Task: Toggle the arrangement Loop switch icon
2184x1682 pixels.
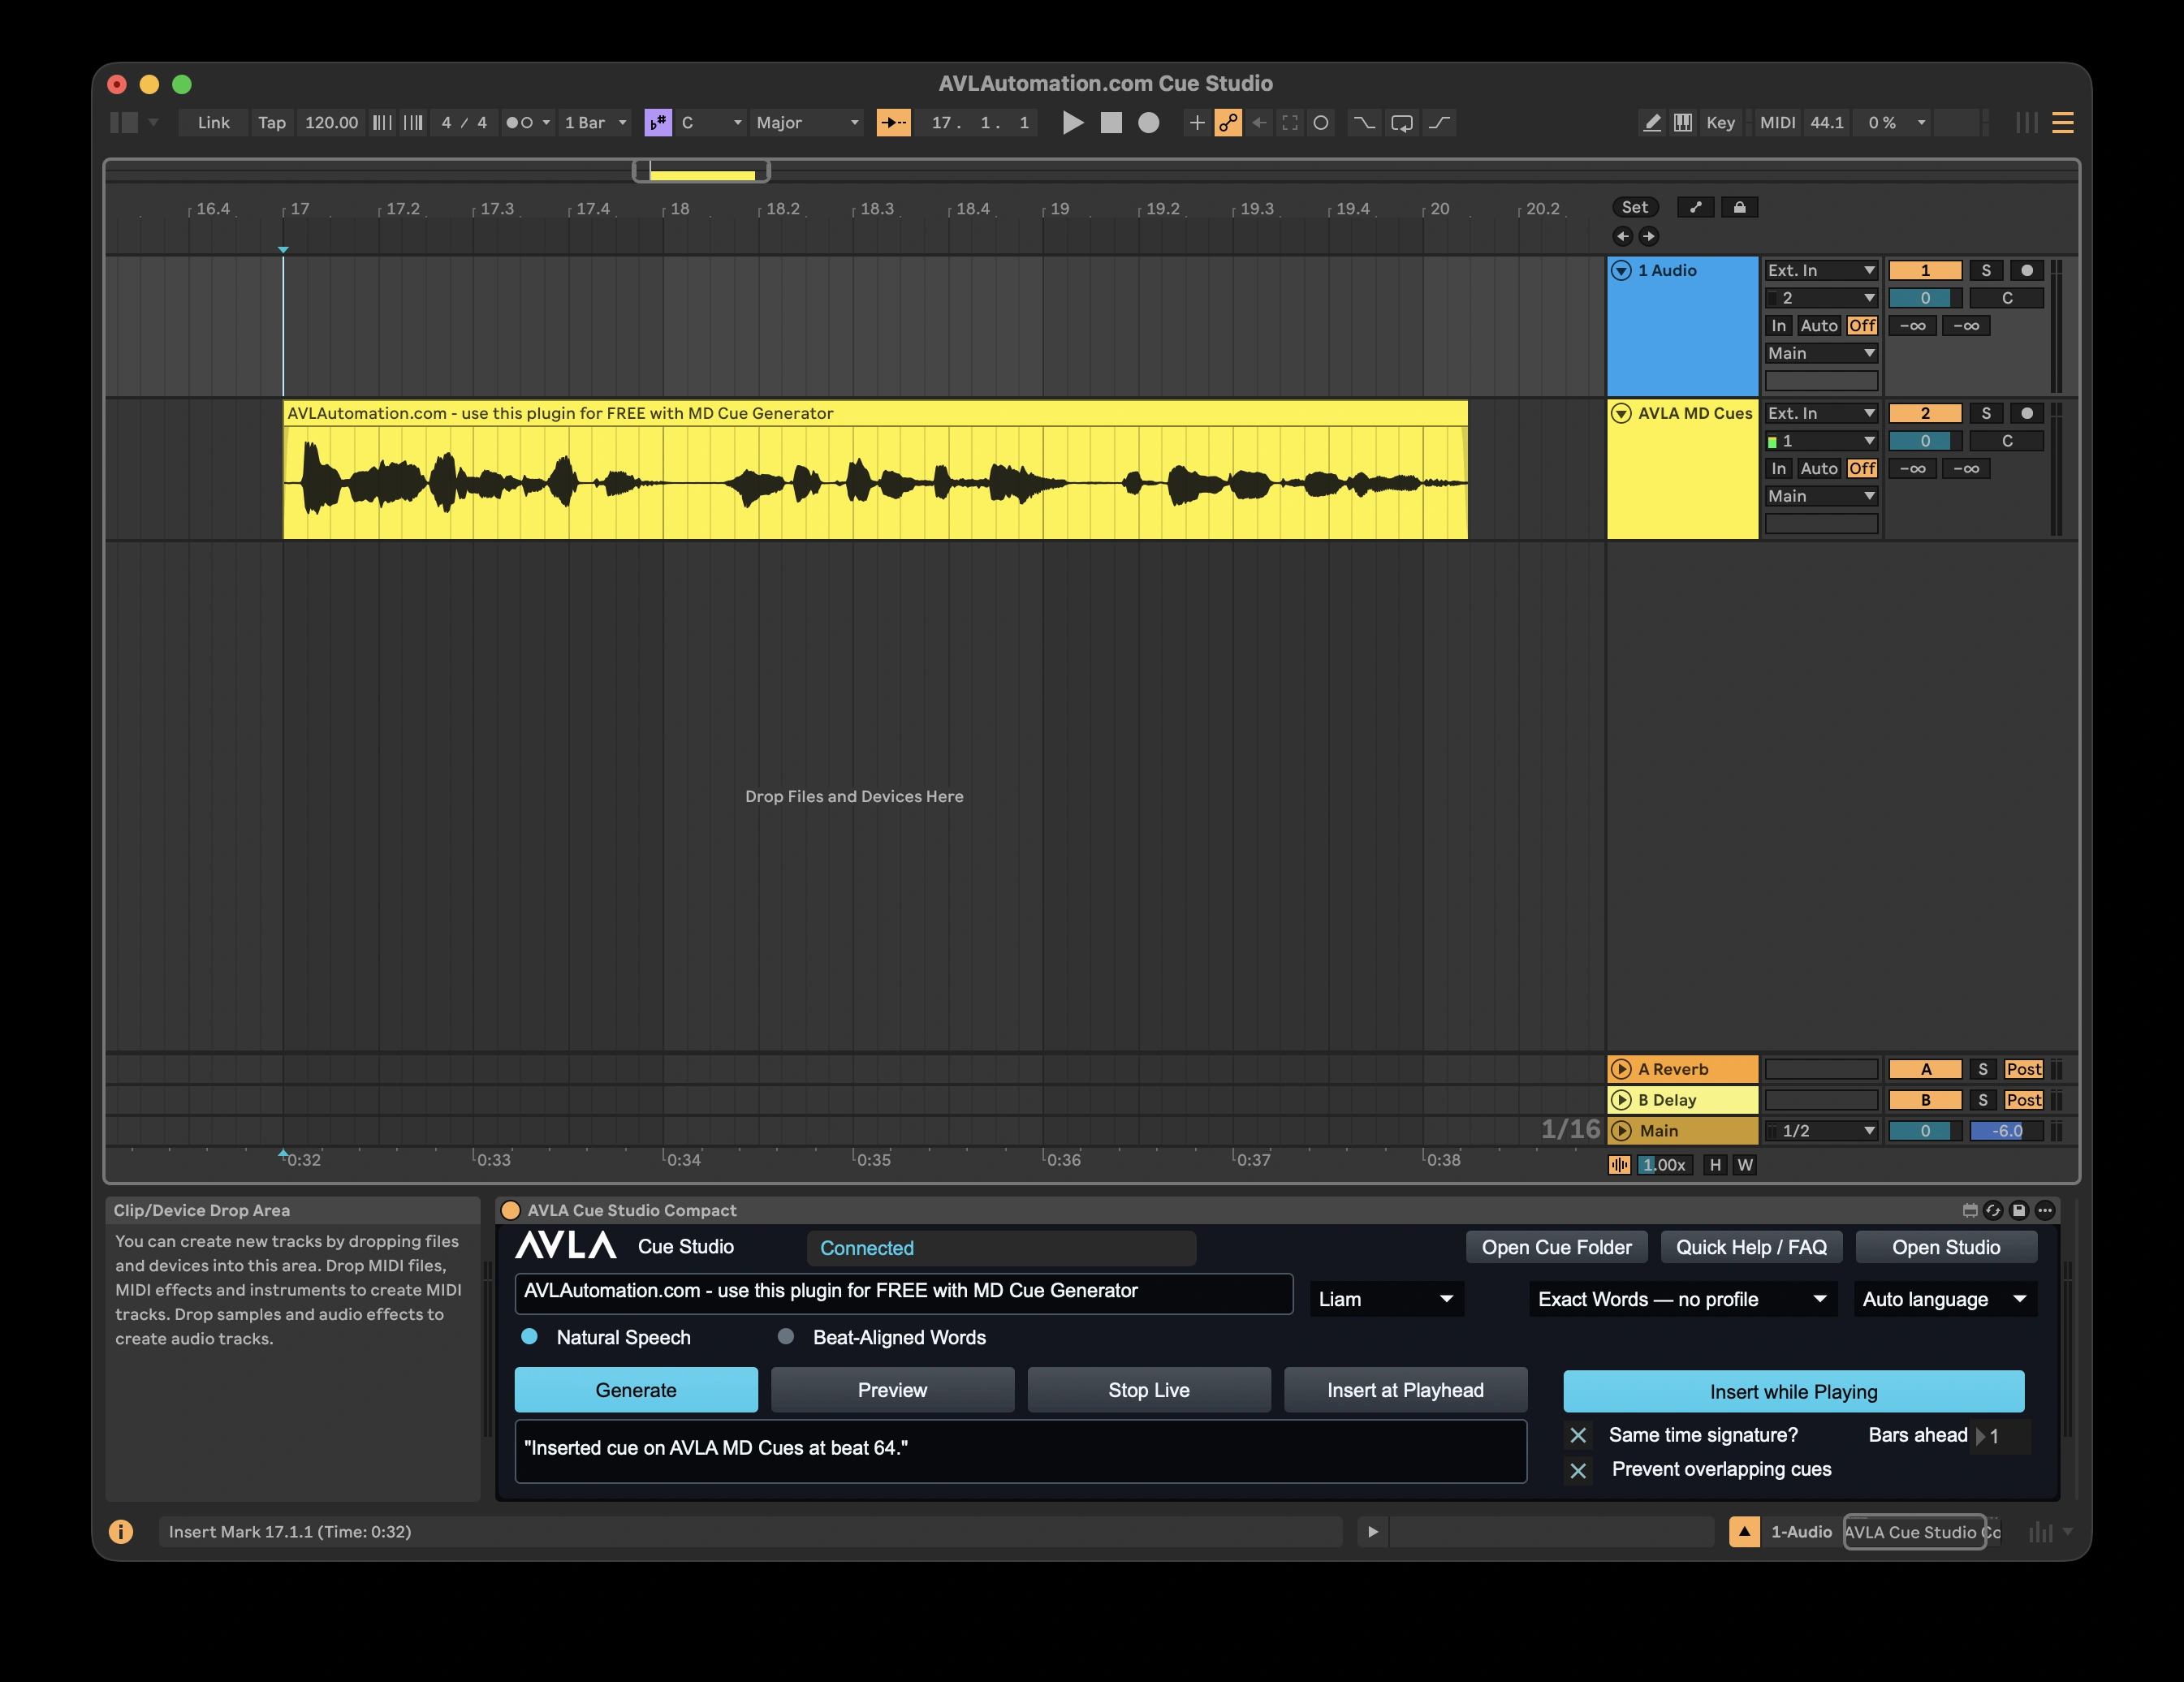Action: (1402, 123)
